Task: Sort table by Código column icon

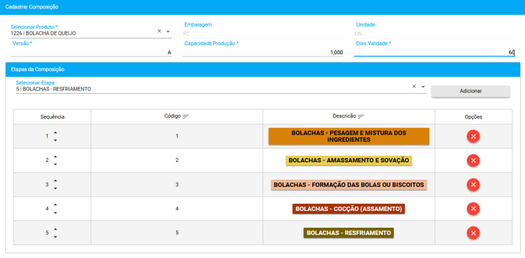Action: [x=186, y=117]
